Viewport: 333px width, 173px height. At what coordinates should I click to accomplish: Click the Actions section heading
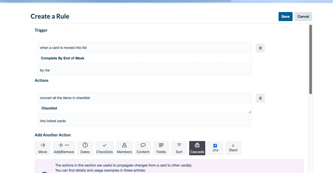[42, 80]
